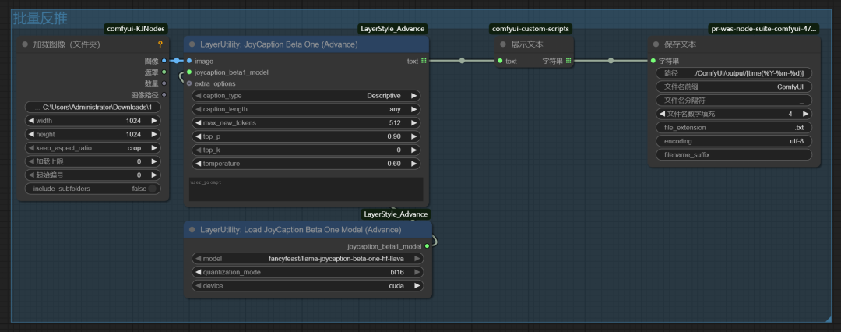Screen dimensions: 841x332
Task: Click the 字符串 input port on 保存文本 node
Action: tap(653, 61)
